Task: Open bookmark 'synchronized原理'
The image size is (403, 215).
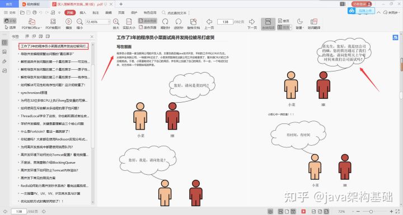Action: [34, 93]
